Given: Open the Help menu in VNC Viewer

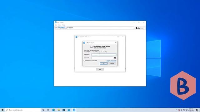Looking at the screenshot, I should click(63, 25).
